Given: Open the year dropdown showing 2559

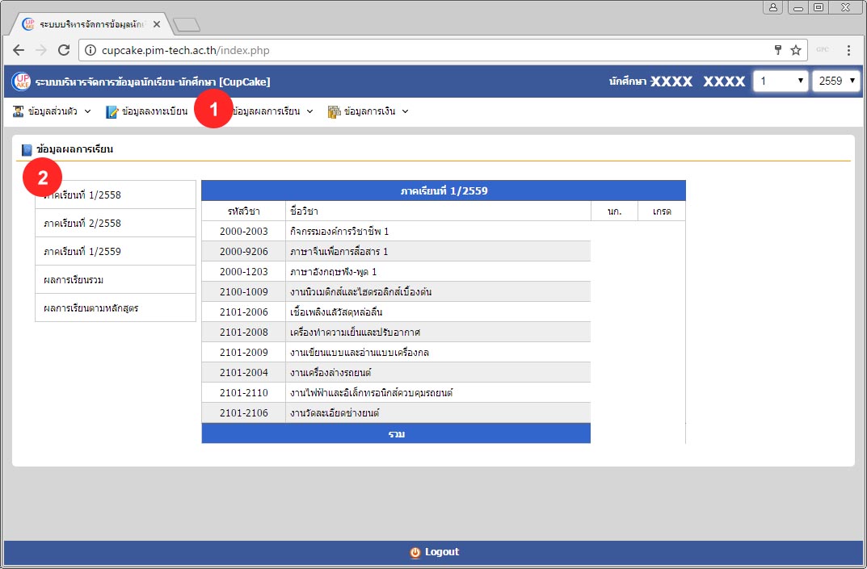Looking at the screenshot, I should coord(835,82).
